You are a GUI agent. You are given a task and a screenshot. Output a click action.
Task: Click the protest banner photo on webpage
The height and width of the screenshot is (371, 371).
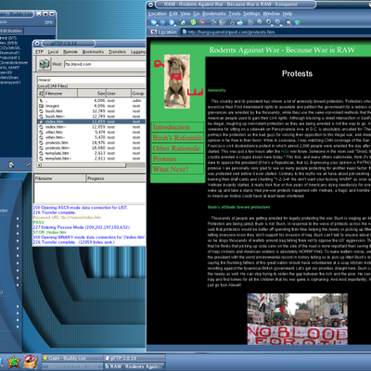coord(298,319)
